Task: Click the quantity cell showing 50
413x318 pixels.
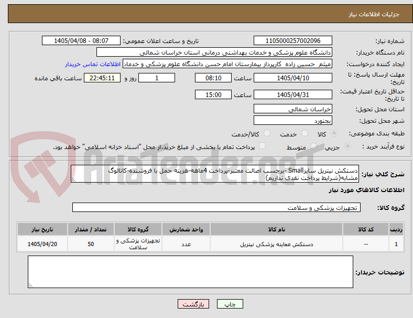Action: point(91,244)
